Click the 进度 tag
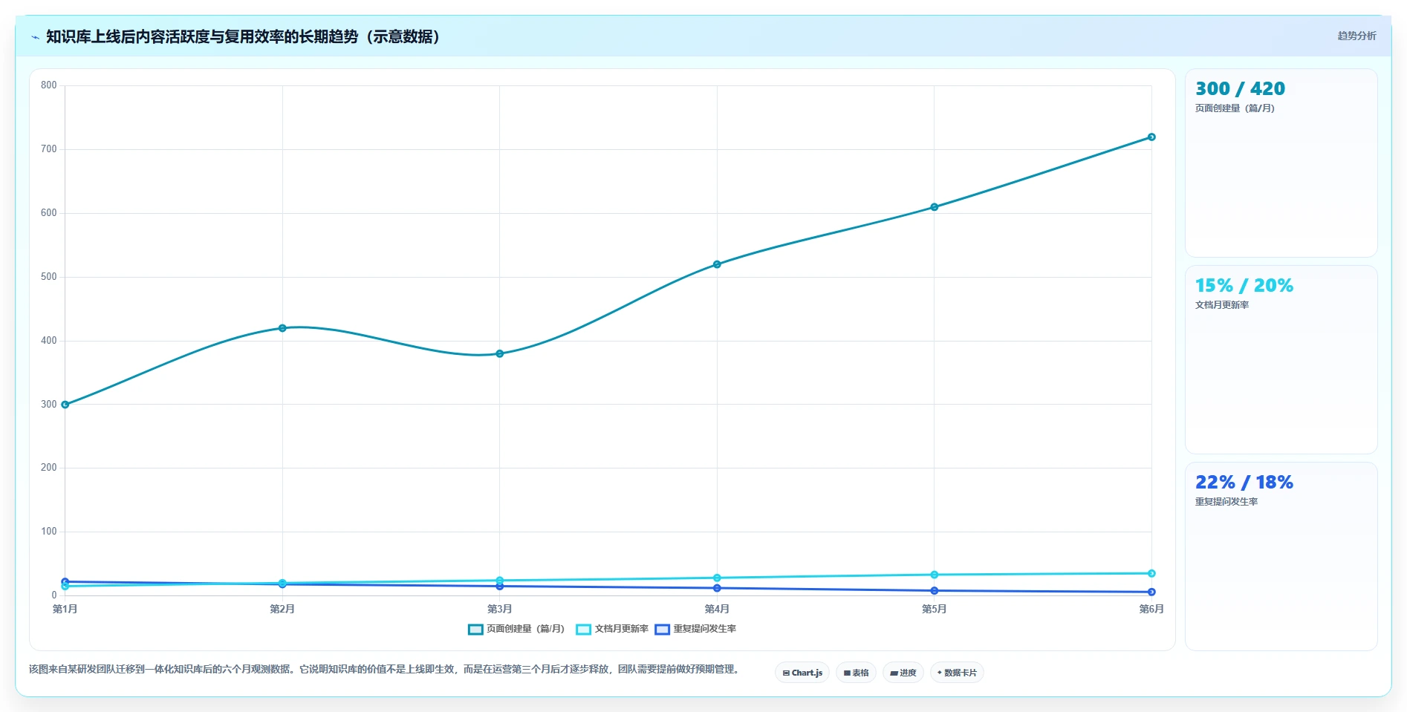 [x=903, y=673]
